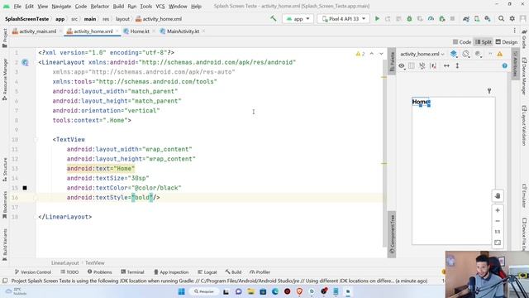Open the Tools menu
The height and width of the screenshot is (298, 529).
(145, 6)
